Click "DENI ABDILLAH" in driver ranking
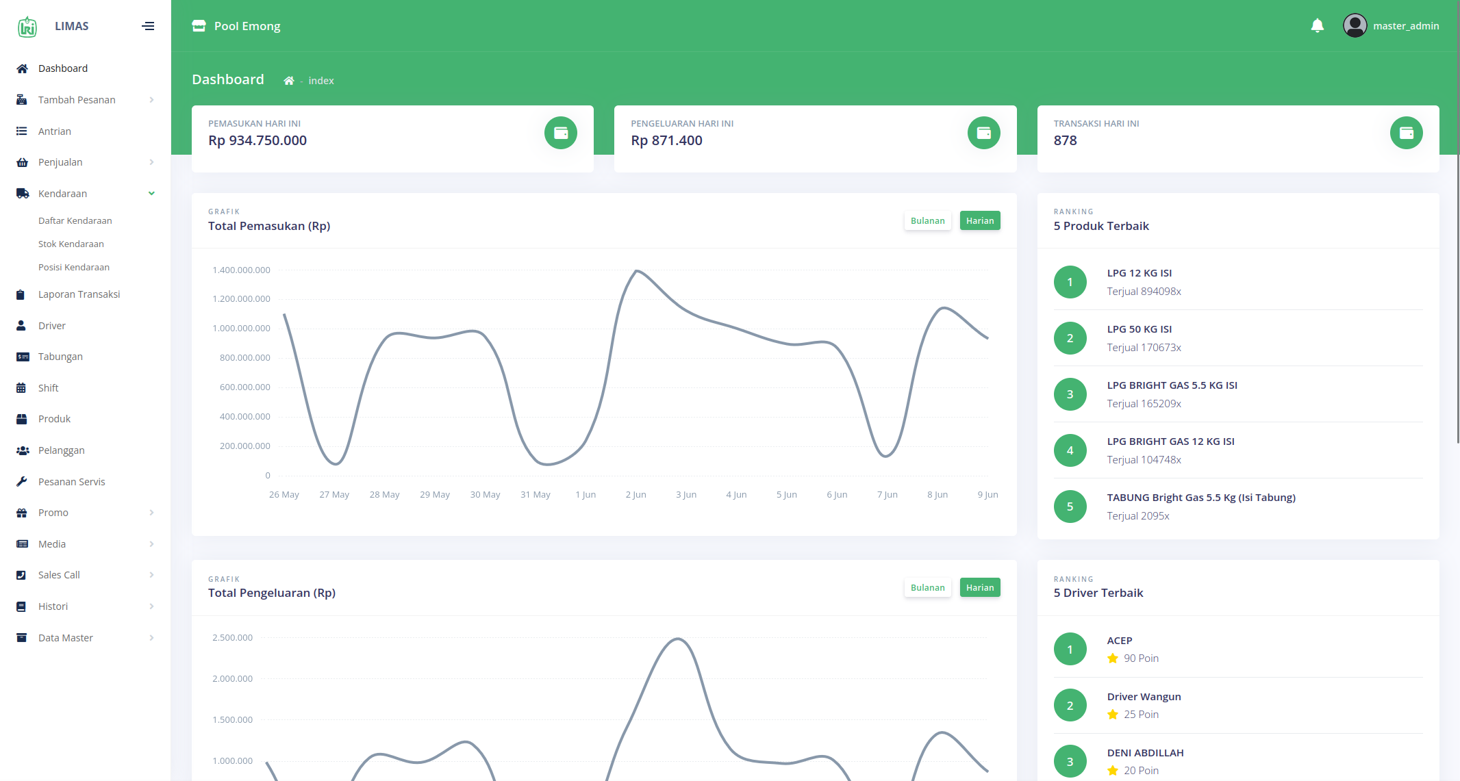Image resolution: width=1460 pixels, height=781 pixels. (1146, 753)
